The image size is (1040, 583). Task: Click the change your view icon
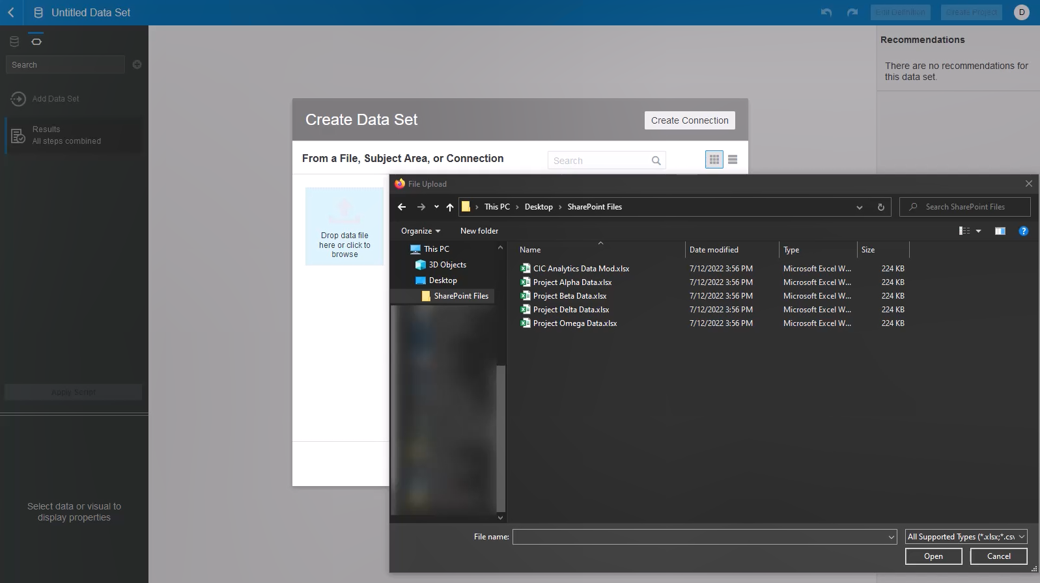(964, 231)
